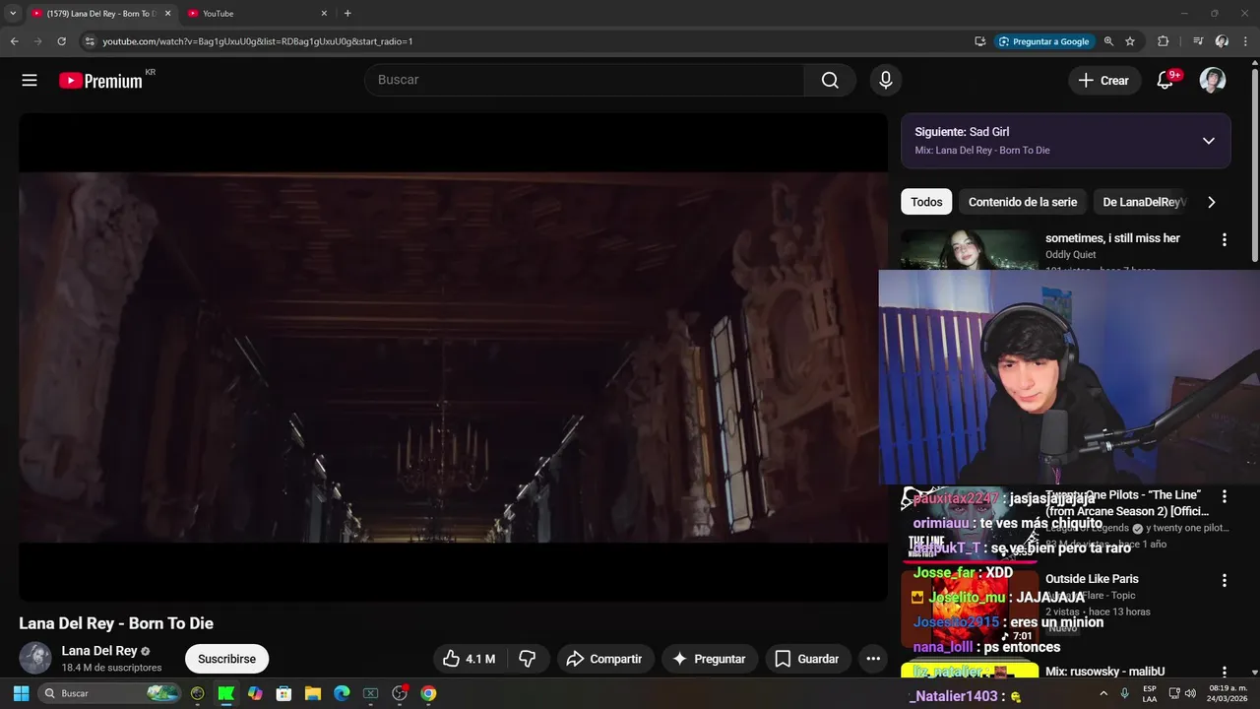The width and height of the screenshot is (1260, 709).
Task: Open 'sometimes, i still miss her' title
Action: (x=1112, y=238)
